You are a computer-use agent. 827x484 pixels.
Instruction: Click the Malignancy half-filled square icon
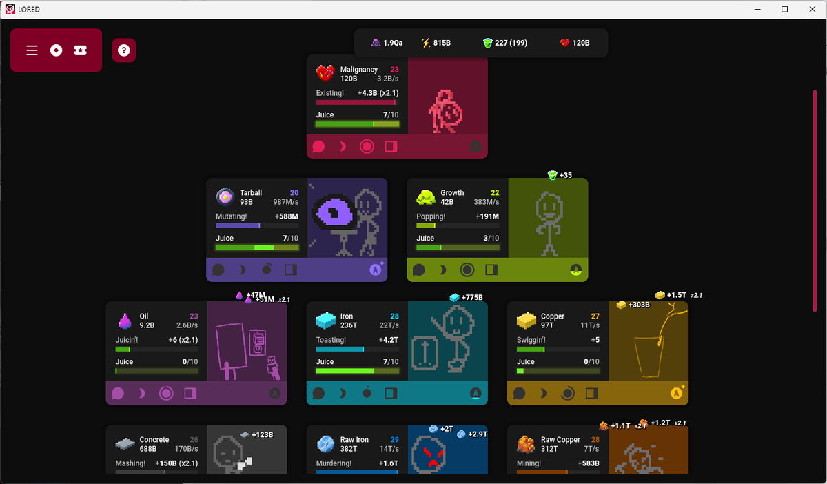click(391, 146)
